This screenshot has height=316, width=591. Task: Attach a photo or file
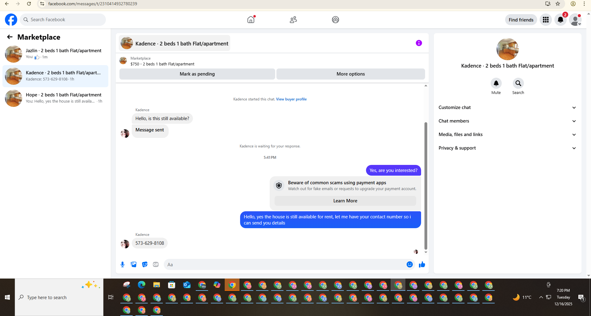pyautogui.click(x=134, y=264)
